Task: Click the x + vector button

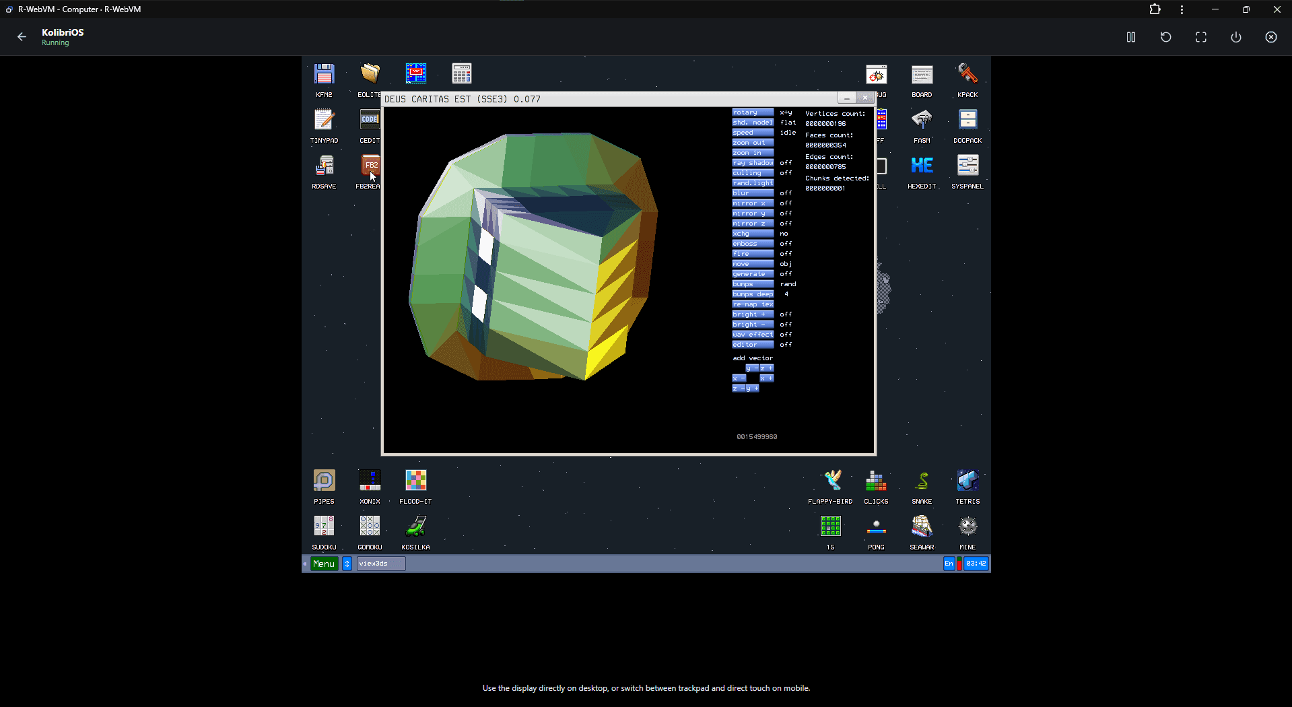Action: [x=767, y=378]
